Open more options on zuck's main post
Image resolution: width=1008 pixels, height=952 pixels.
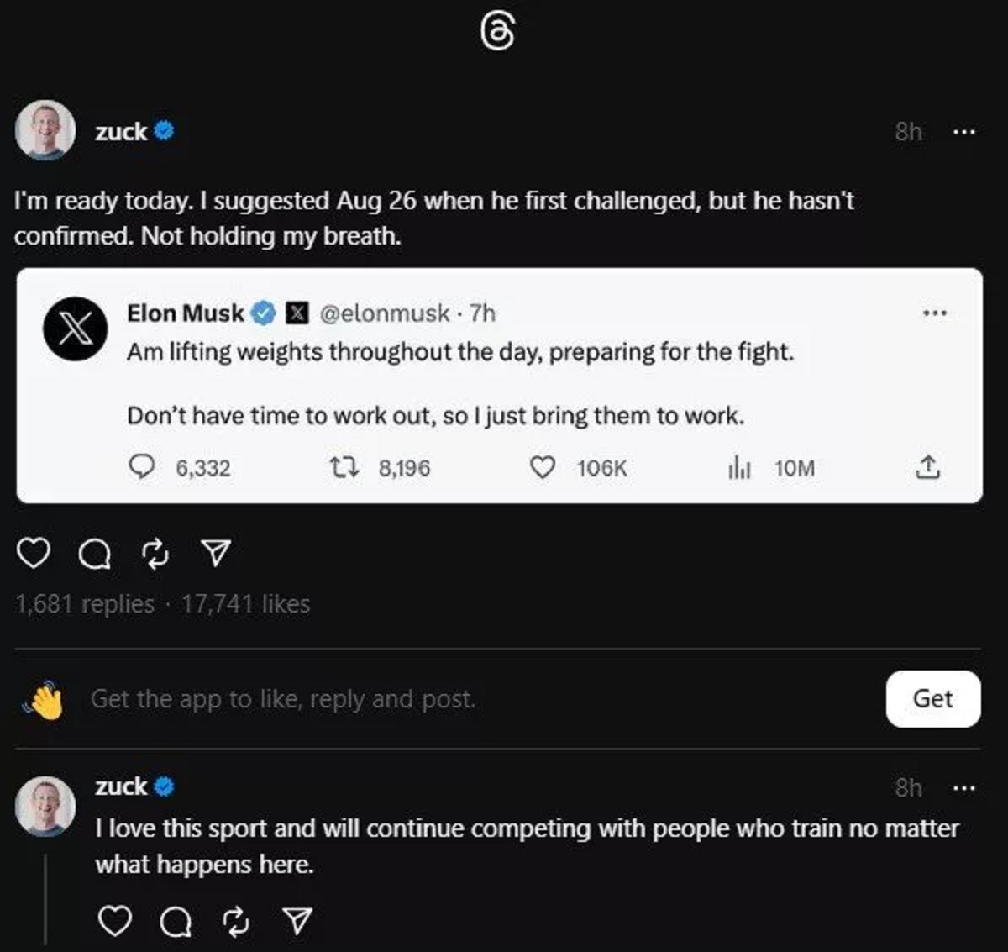click(x=963, y=132)
